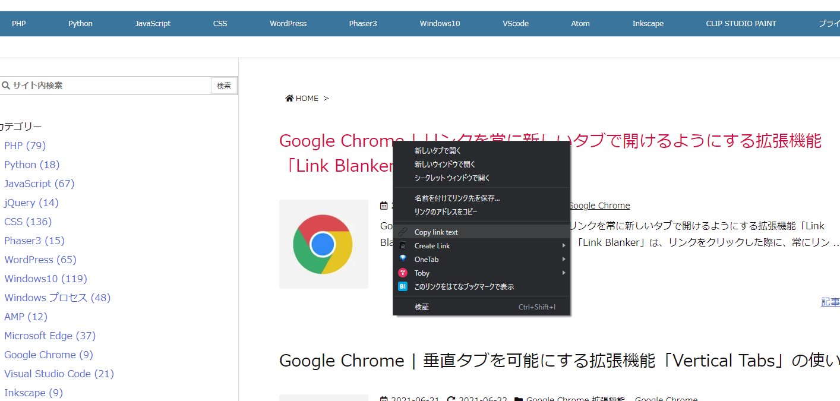Click the calendar icon beside date 2021-06-21
The width and height of the screenshot is (840, 401).
tap(384, 398)
